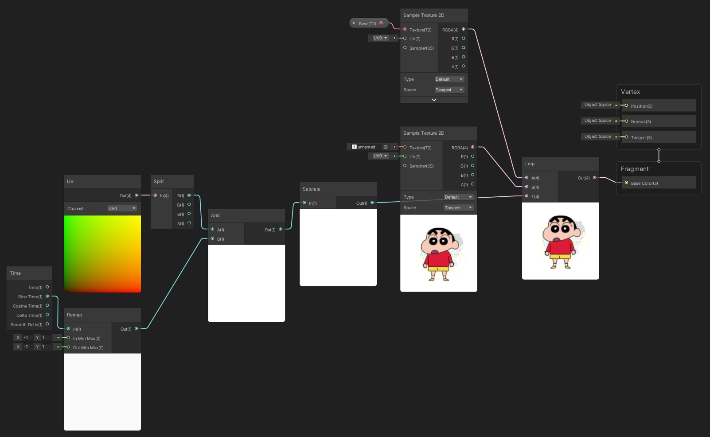Select the Saturate node title
The height and width of the screenshot is (437, 710).
[312, 189]
